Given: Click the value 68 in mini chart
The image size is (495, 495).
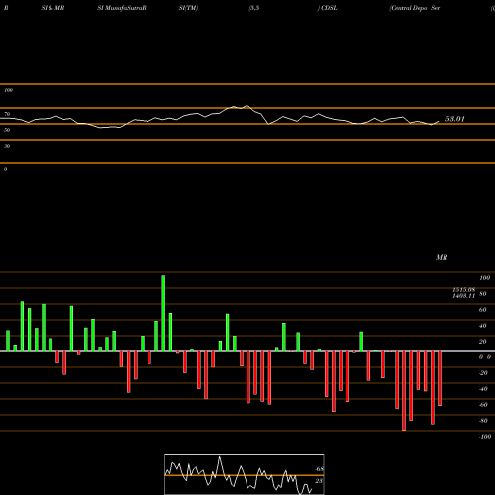Looking at the screenshot, I should (319, 469).
